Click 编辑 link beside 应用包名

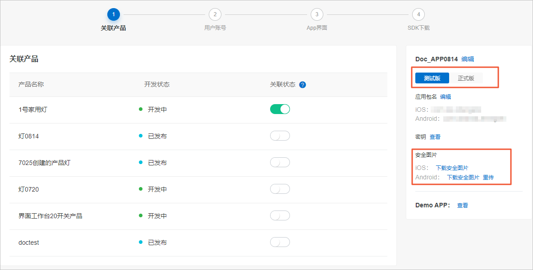[x=446, y=97]
